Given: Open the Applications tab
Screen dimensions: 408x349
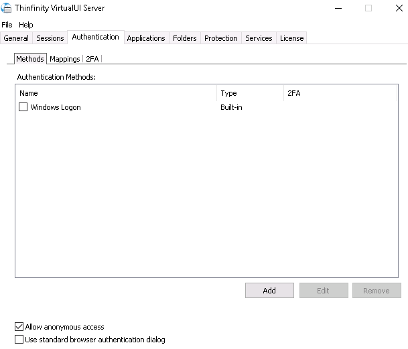Looking at the screenshot, I should click(x=146, y=38).
